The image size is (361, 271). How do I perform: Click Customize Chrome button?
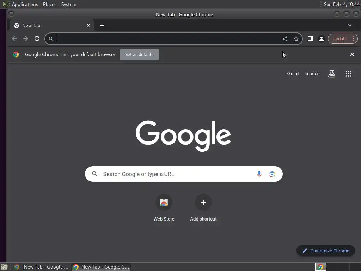[x=325, y=251]
